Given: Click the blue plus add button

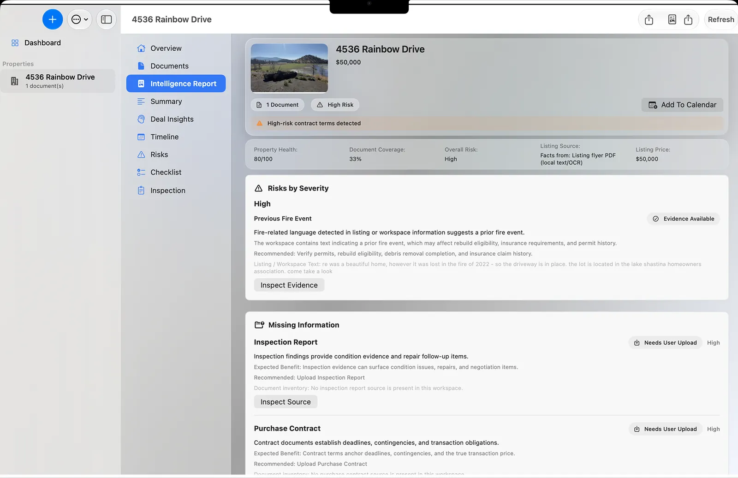Looking at the screenshot, I should pyautogui.click(x=53, y=19).
